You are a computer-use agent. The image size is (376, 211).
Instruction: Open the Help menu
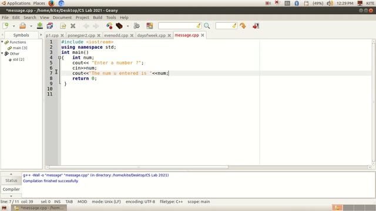(124, 18)
